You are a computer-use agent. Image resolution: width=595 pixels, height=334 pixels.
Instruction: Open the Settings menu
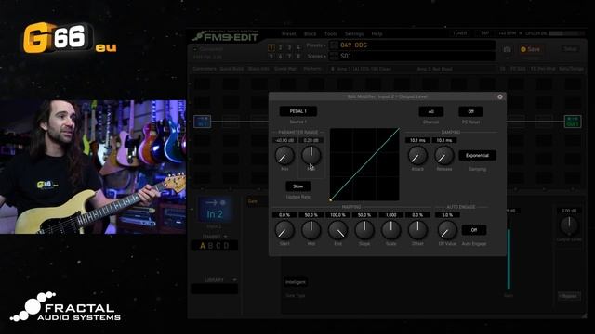pos(354,34)
